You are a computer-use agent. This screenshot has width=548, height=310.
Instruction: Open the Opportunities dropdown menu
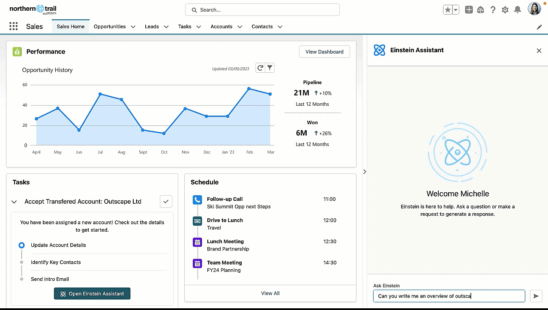point(133,26)
